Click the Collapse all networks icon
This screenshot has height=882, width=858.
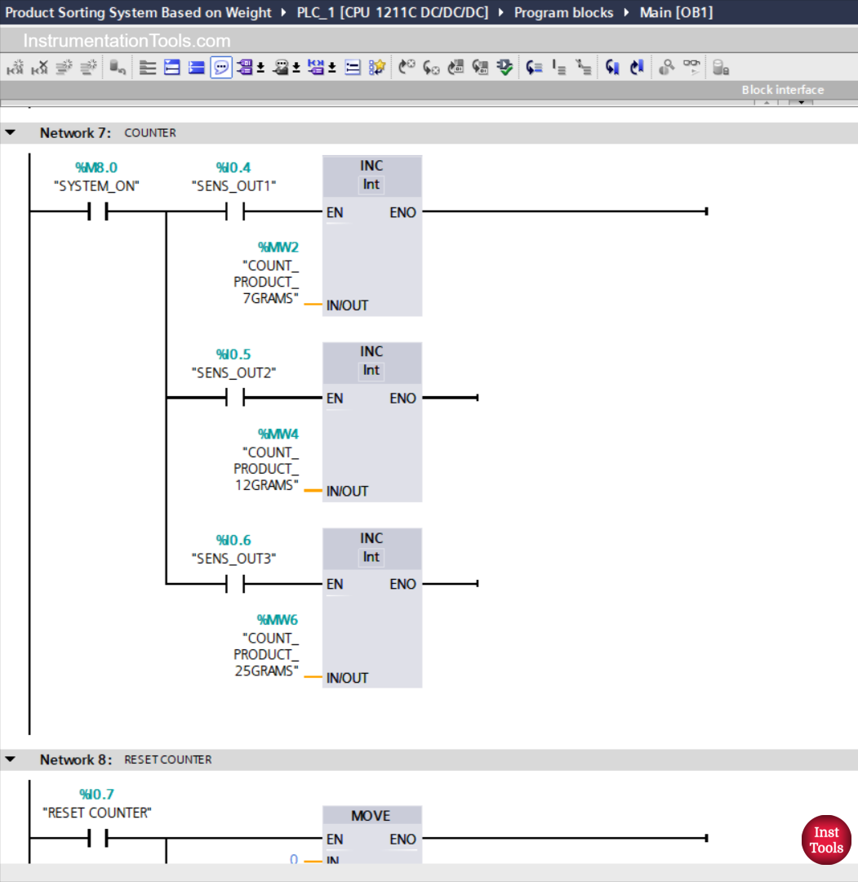[x=195, y=66]
